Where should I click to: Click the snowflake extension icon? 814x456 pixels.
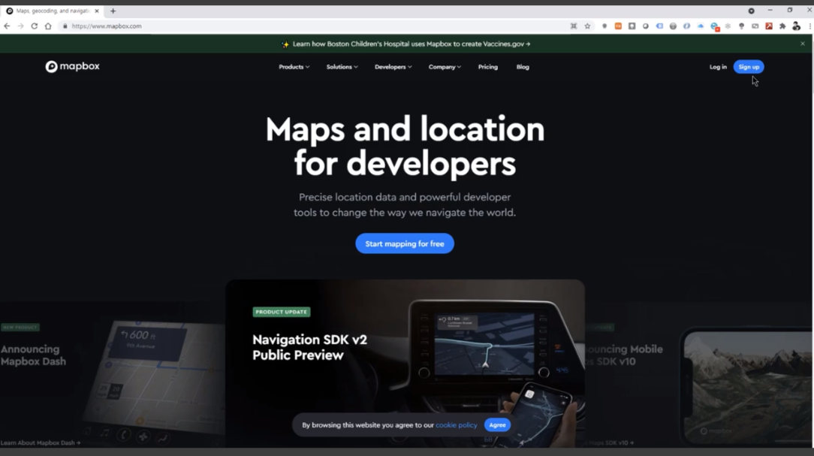[728, 26]
